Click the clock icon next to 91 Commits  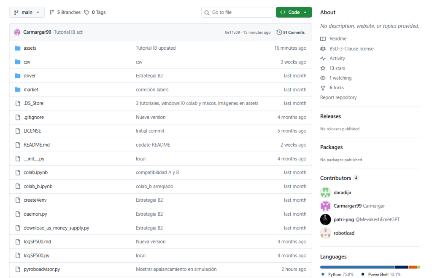(x=279, y=32)
